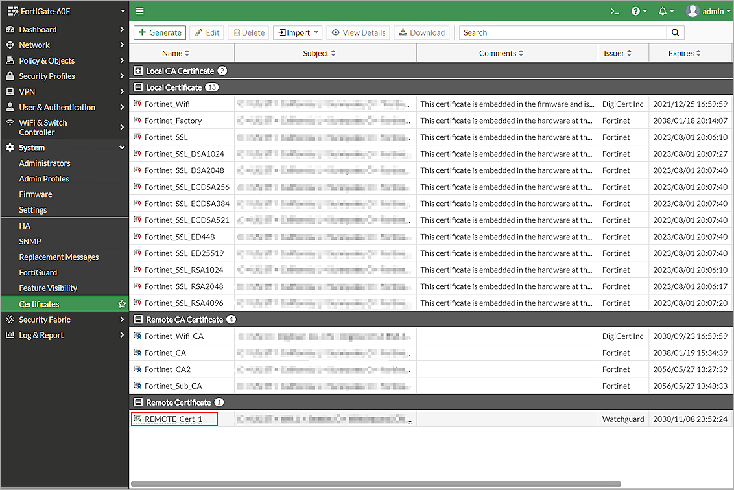
Task: Click the hamburger menu toggle icon
Action: (x=140, y=11)
